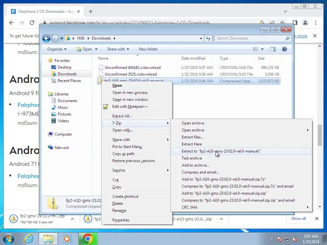Click New folder button
Screen dimensions: 327x245
148,49
